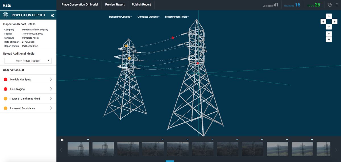Open Compass Options dropdown

coord(148,17)
